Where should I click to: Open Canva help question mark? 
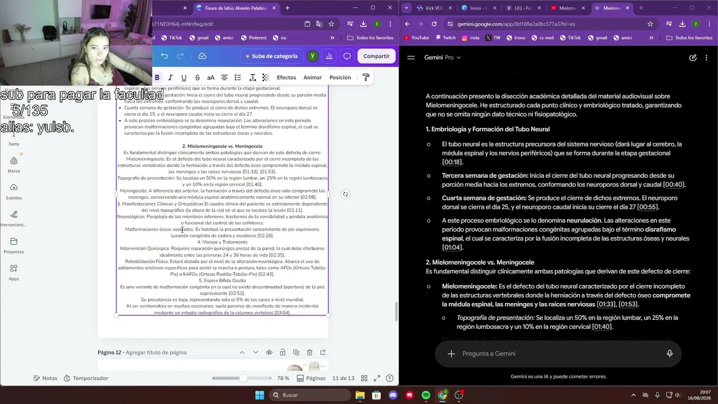[x=390, y=378]
